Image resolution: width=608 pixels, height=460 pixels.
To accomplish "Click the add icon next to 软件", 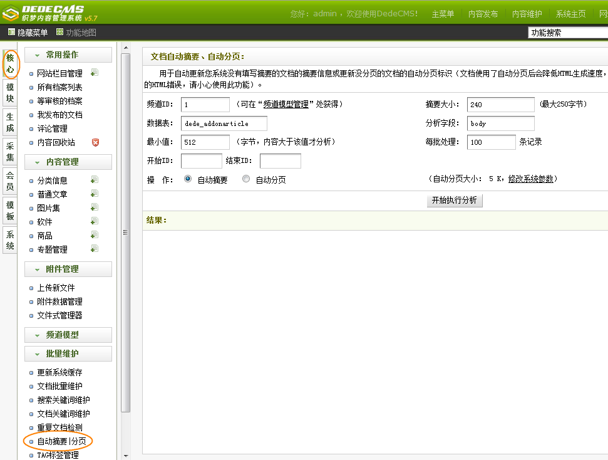I will 95,222.
